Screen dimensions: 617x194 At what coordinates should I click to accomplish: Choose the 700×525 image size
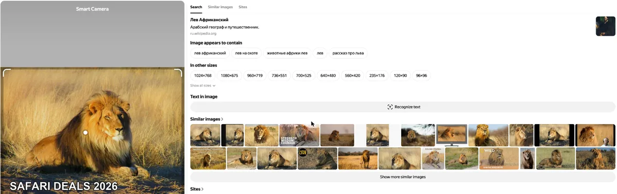[x=303, y=75]
